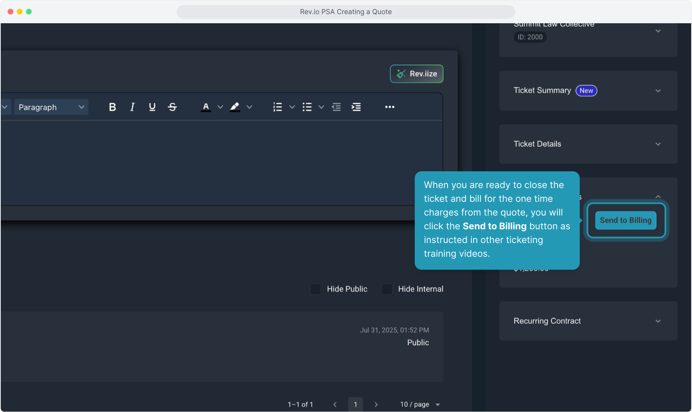Enable the Hide Internal checkbox
Image resolution: width=692 pixels, height=412 pixels.
[387, 289]
